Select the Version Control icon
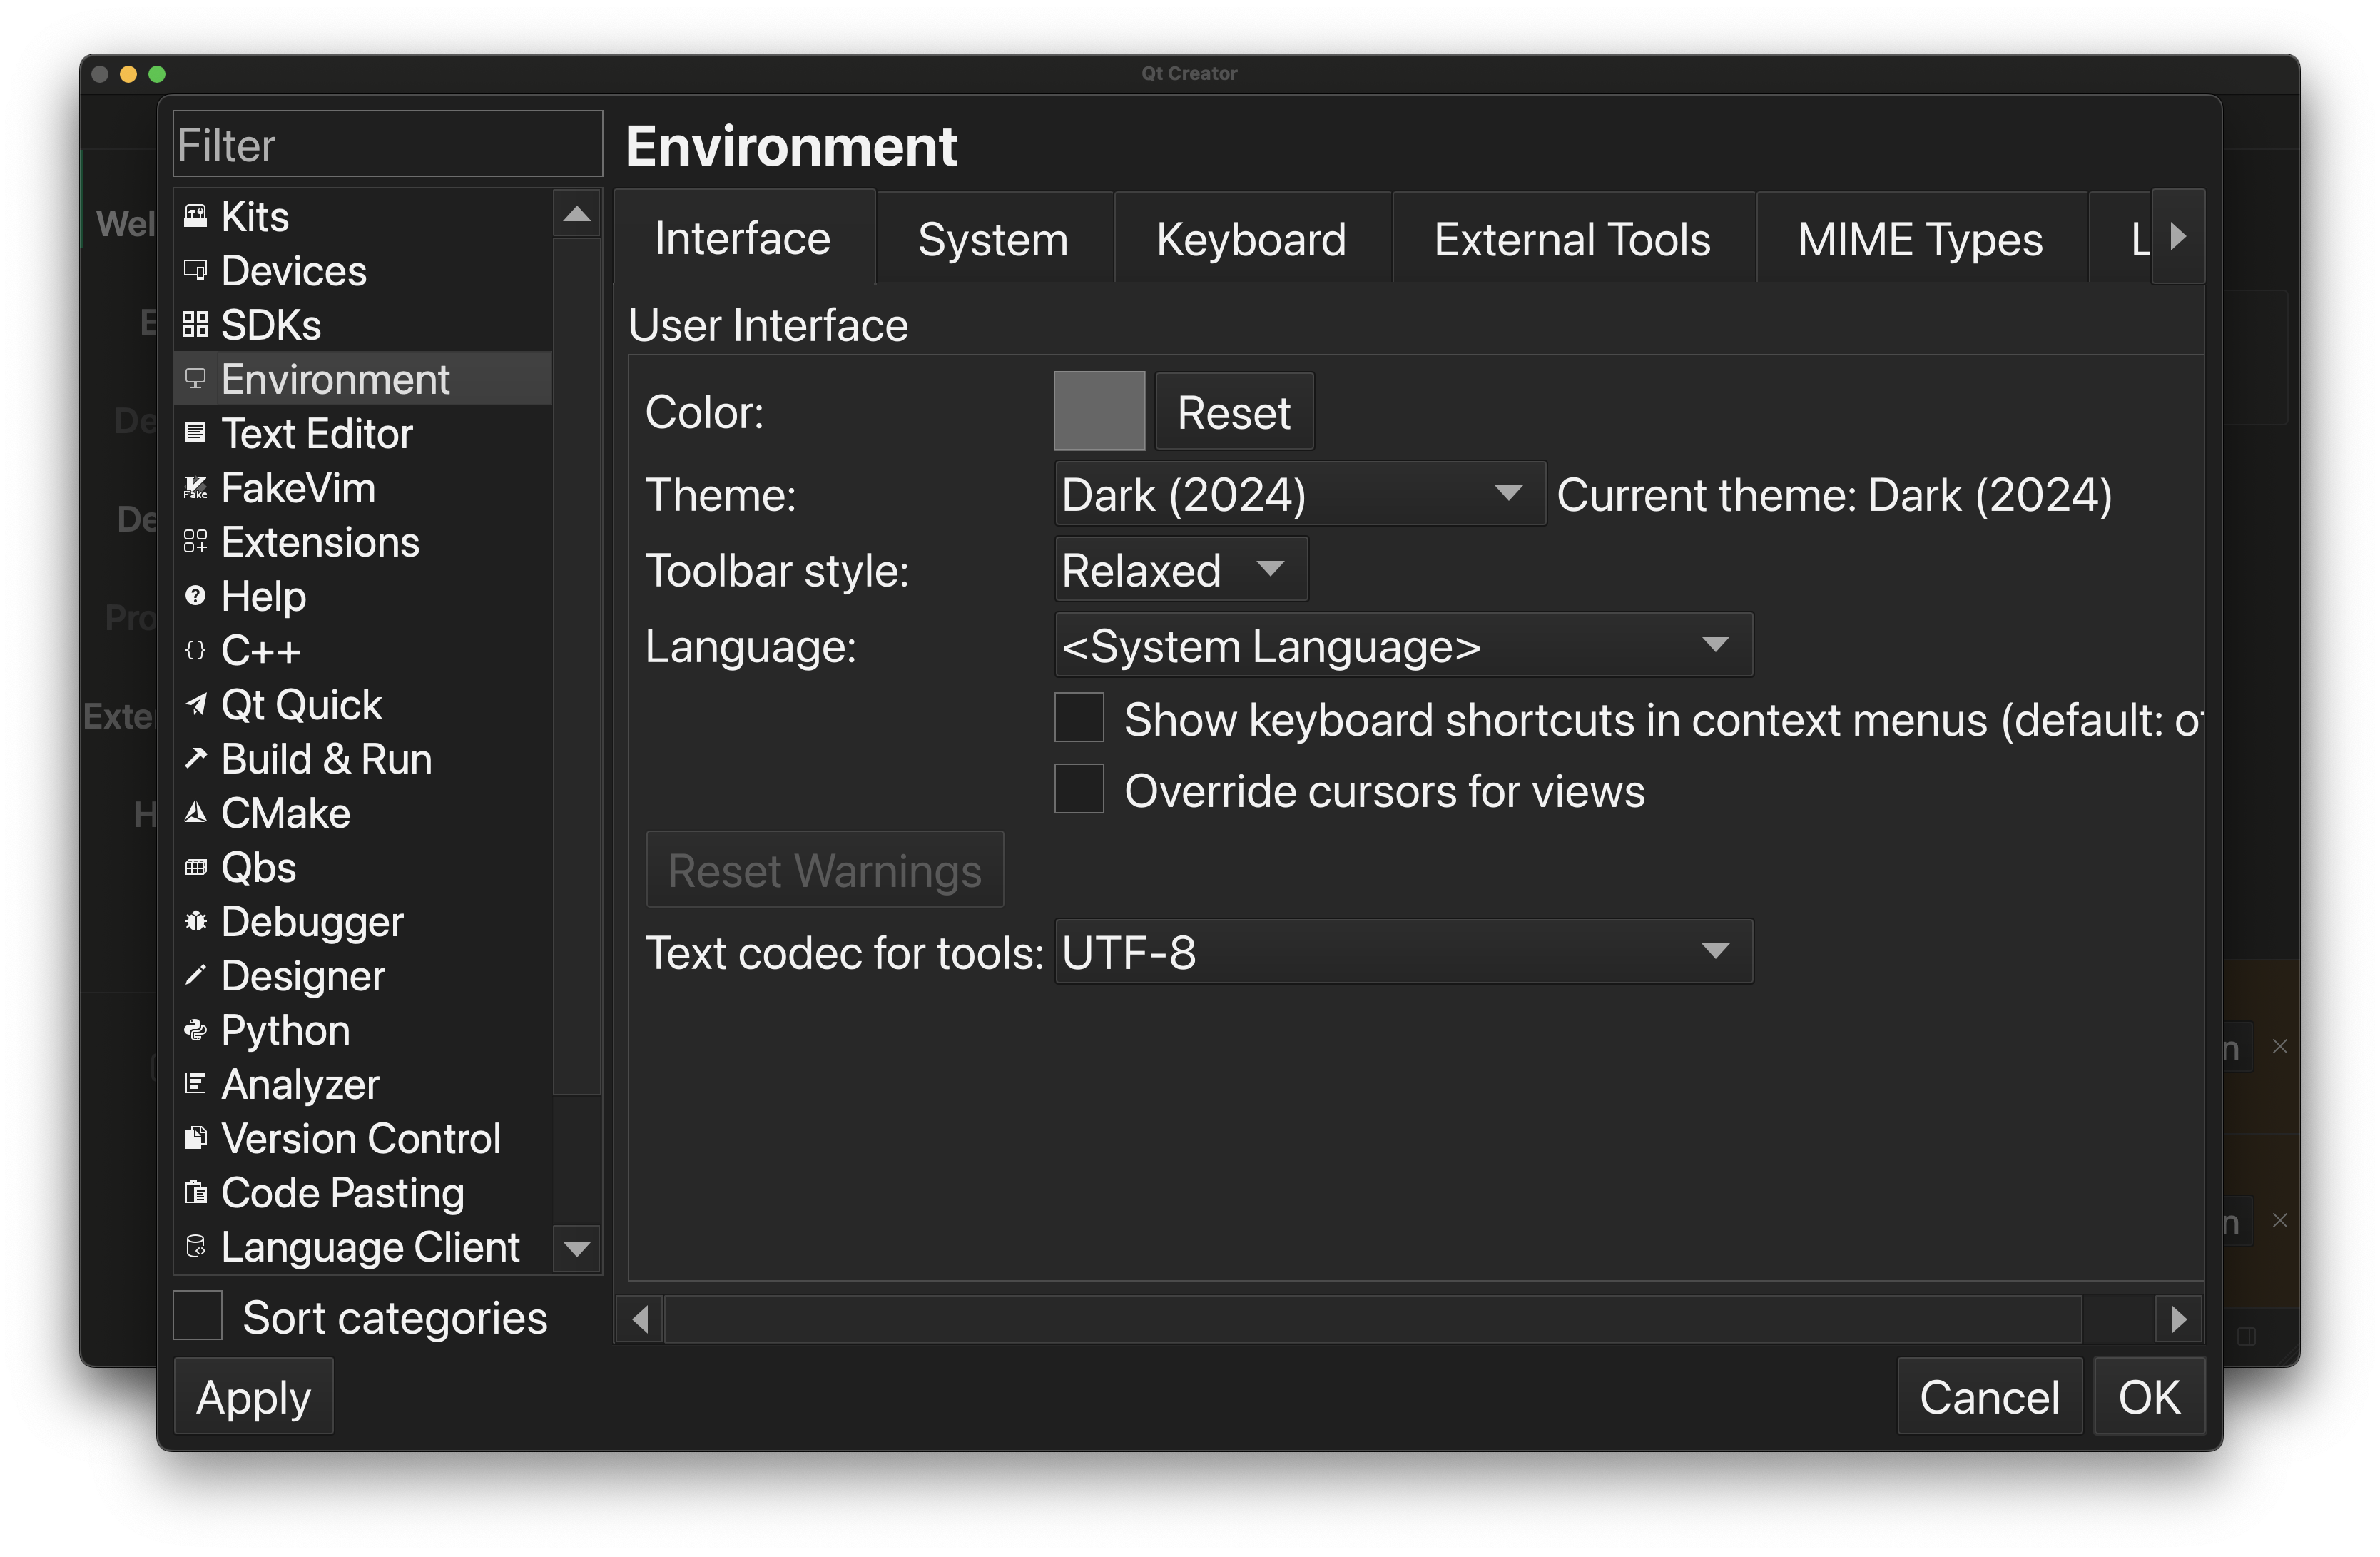The image size is (2380, 1557). tap(196, 1138)
